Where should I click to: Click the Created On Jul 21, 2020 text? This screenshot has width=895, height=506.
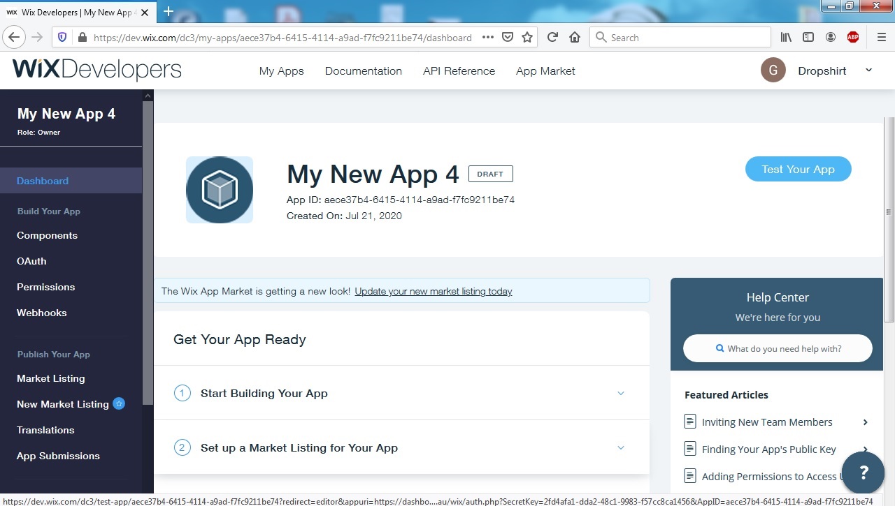[x=344, y=216]
